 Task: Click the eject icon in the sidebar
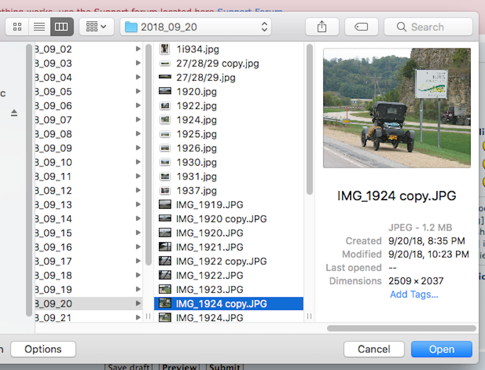14,113
